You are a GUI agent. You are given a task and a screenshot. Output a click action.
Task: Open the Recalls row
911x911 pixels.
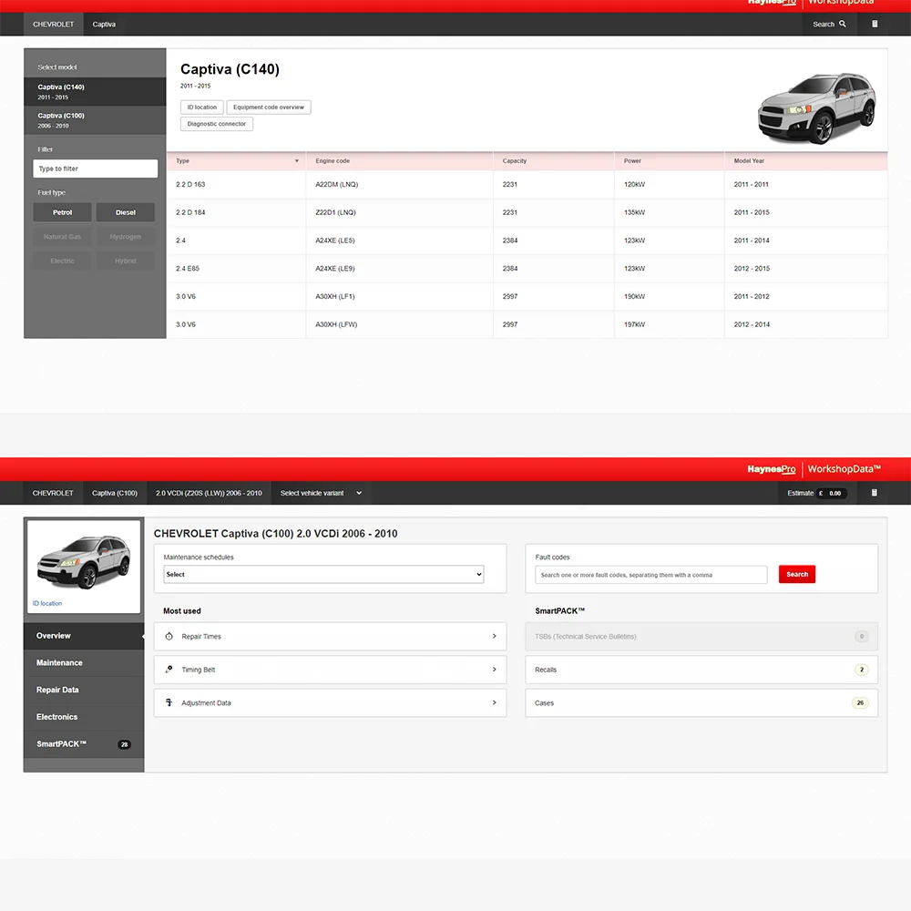tap(701, 670)
